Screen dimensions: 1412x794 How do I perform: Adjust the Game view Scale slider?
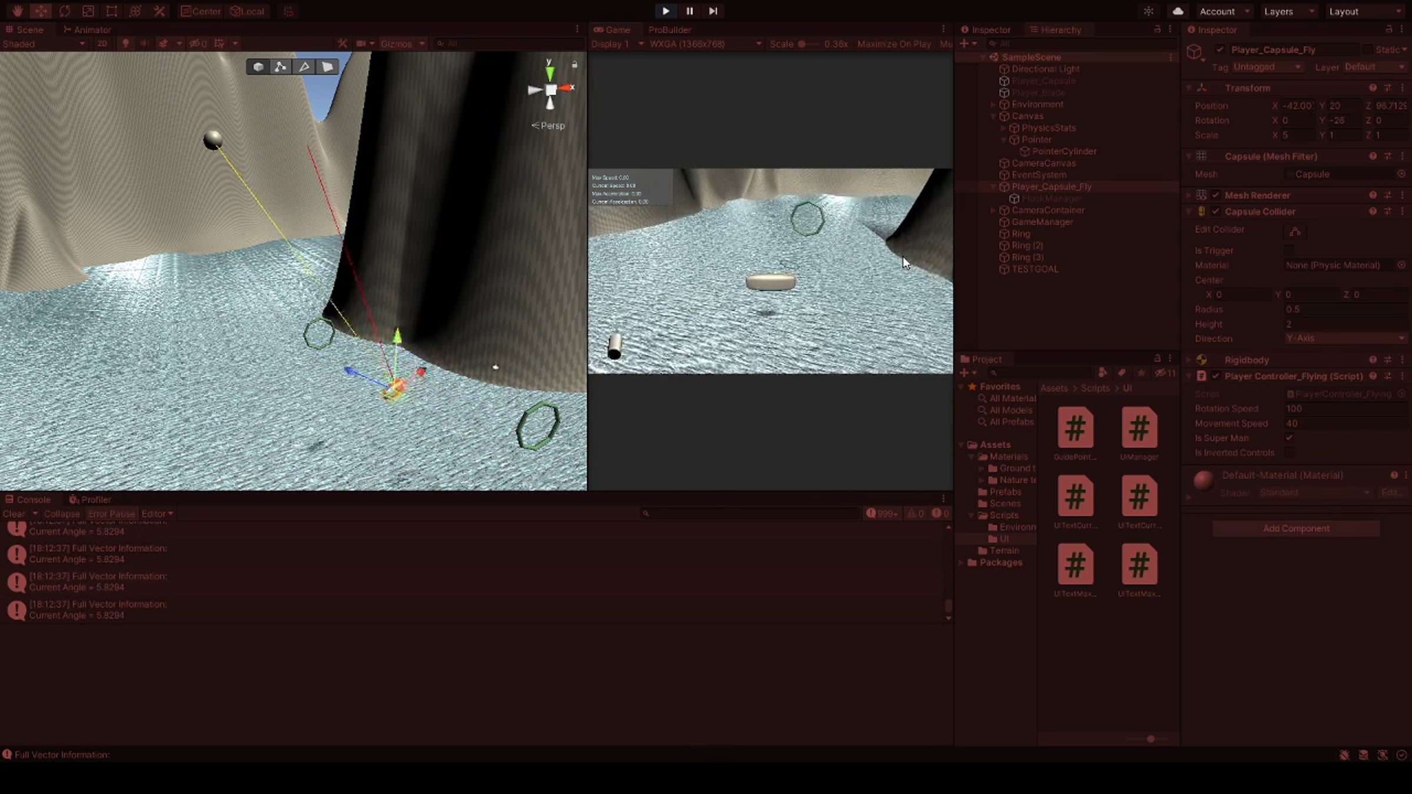click(808, 44)
